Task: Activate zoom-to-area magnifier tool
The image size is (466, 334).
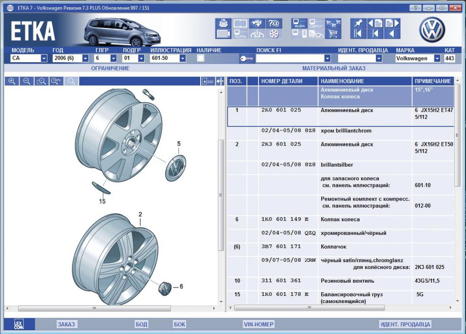Action: coord(41,81)
